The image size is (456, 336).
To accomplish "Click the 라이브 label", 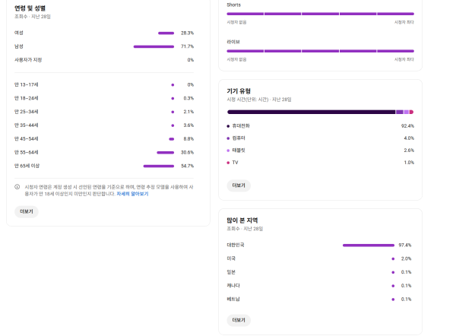I will (x=233, y=42).
